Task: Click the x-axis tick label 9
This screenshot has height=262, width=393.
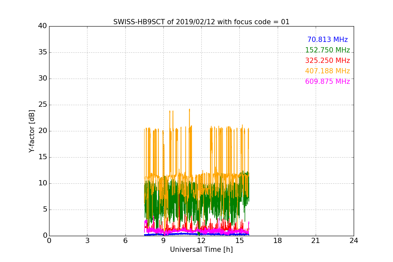Action: click(x=163, y=241)
